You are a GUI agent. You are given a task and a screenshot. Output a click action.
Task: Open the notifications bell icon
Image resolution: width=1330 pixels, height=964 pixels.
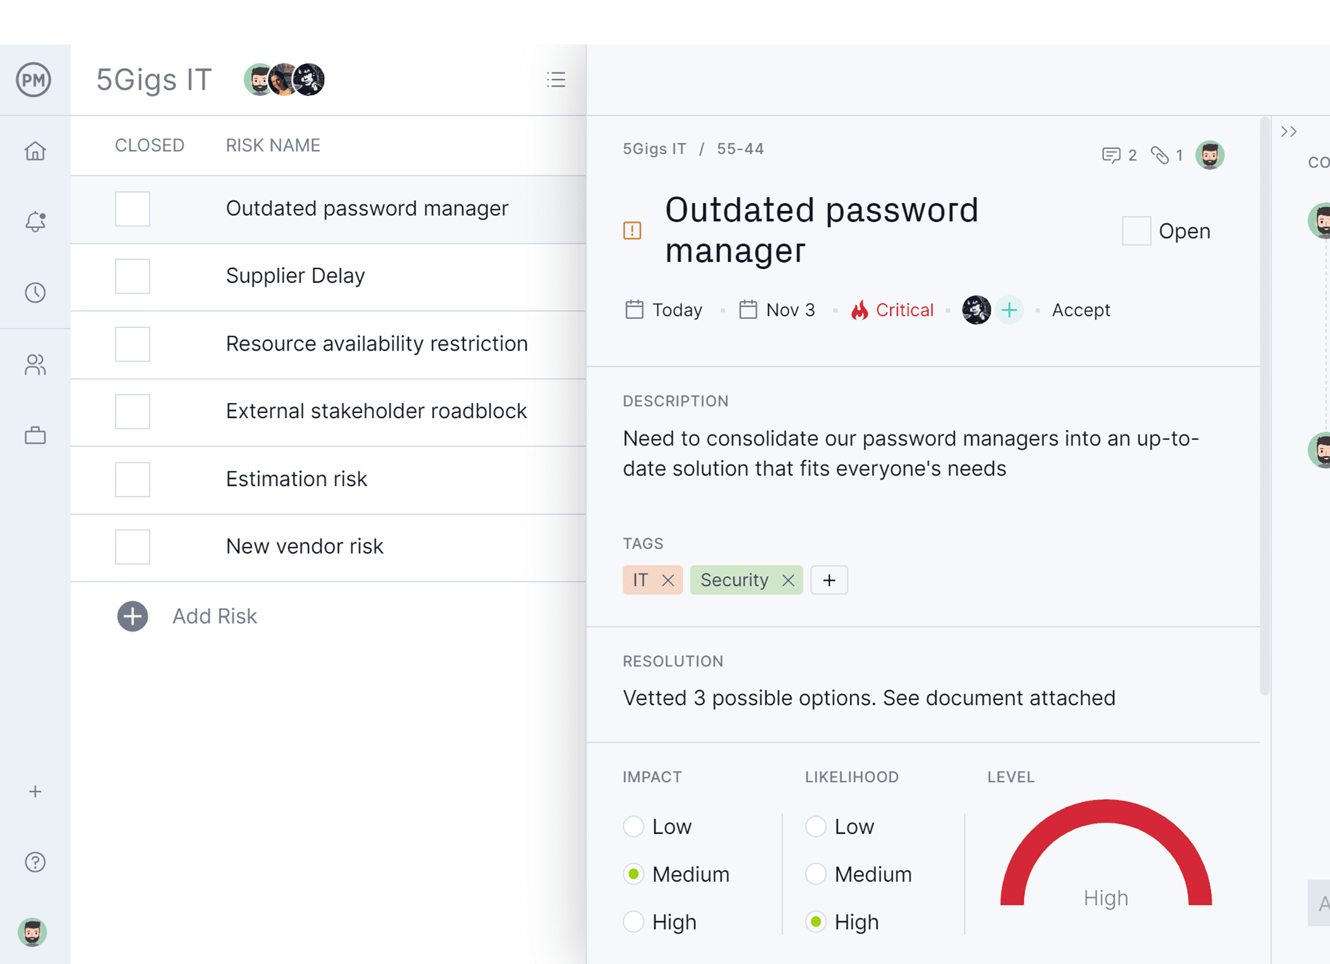coord(35,222)
